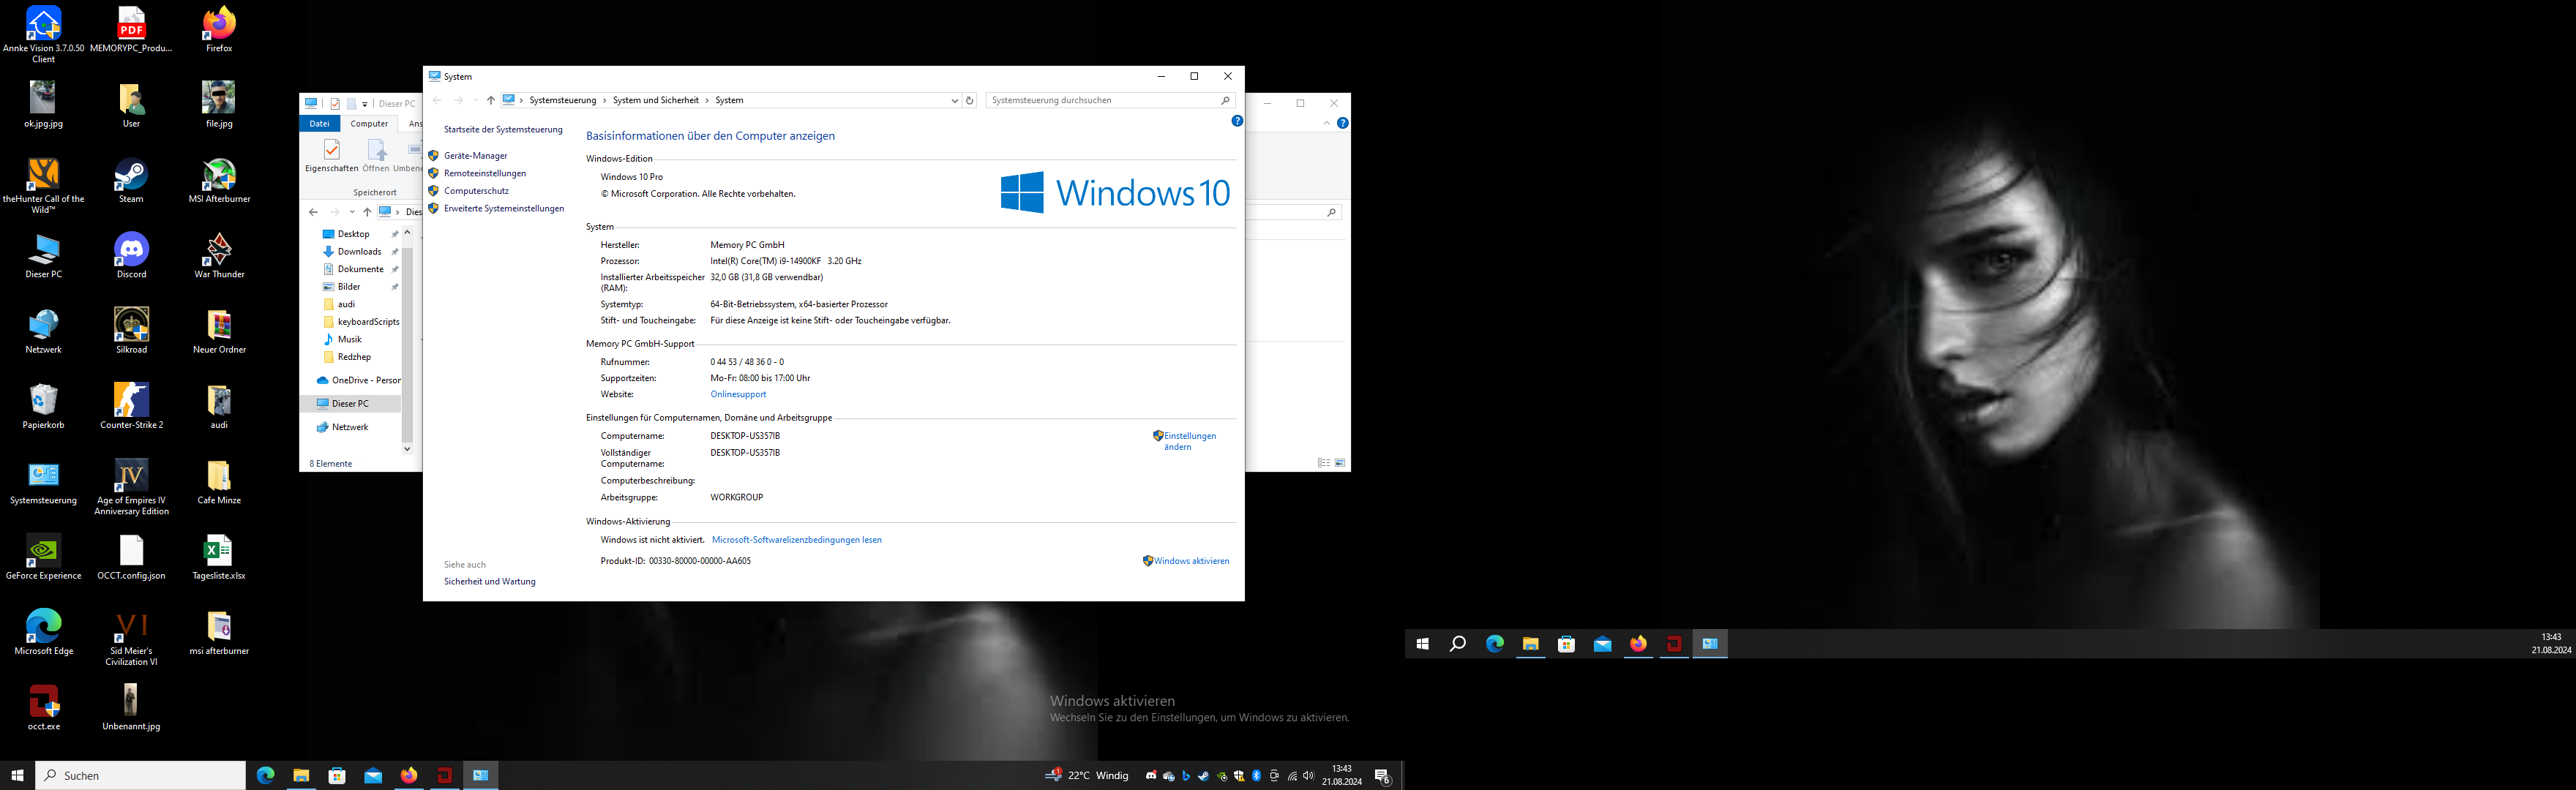Click the Onlinesupport website link

tap(738, 394)
